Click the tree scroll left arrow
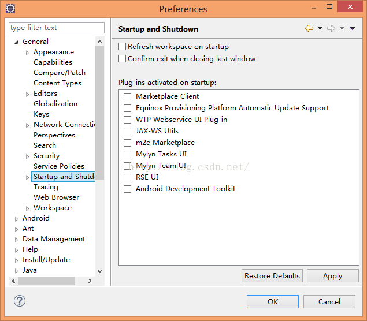The width and height of the screenshot is (367, 321). [x=13, y=281]
